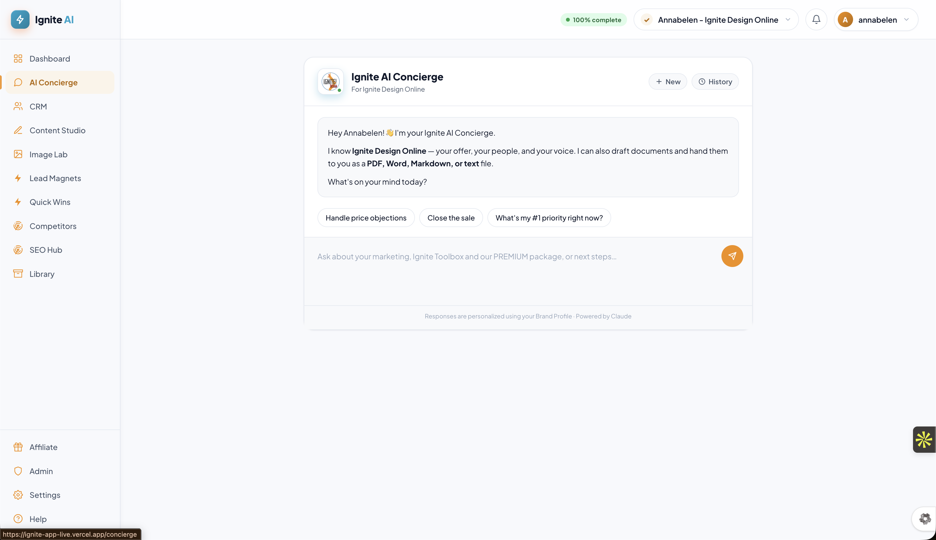Click the checkmark badge beside Annabelen brand
Screen dimensions: 936x540
coord(647,20)
